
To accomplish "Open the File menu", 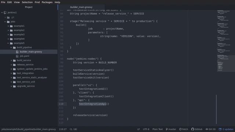I will (3, 2).
